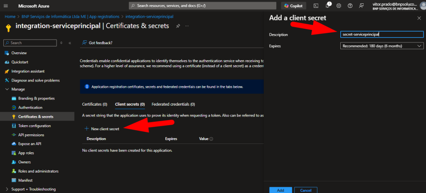The image size is (426, 193).
Task: Expand the Expires dropdown
Action: pos(381,46)
